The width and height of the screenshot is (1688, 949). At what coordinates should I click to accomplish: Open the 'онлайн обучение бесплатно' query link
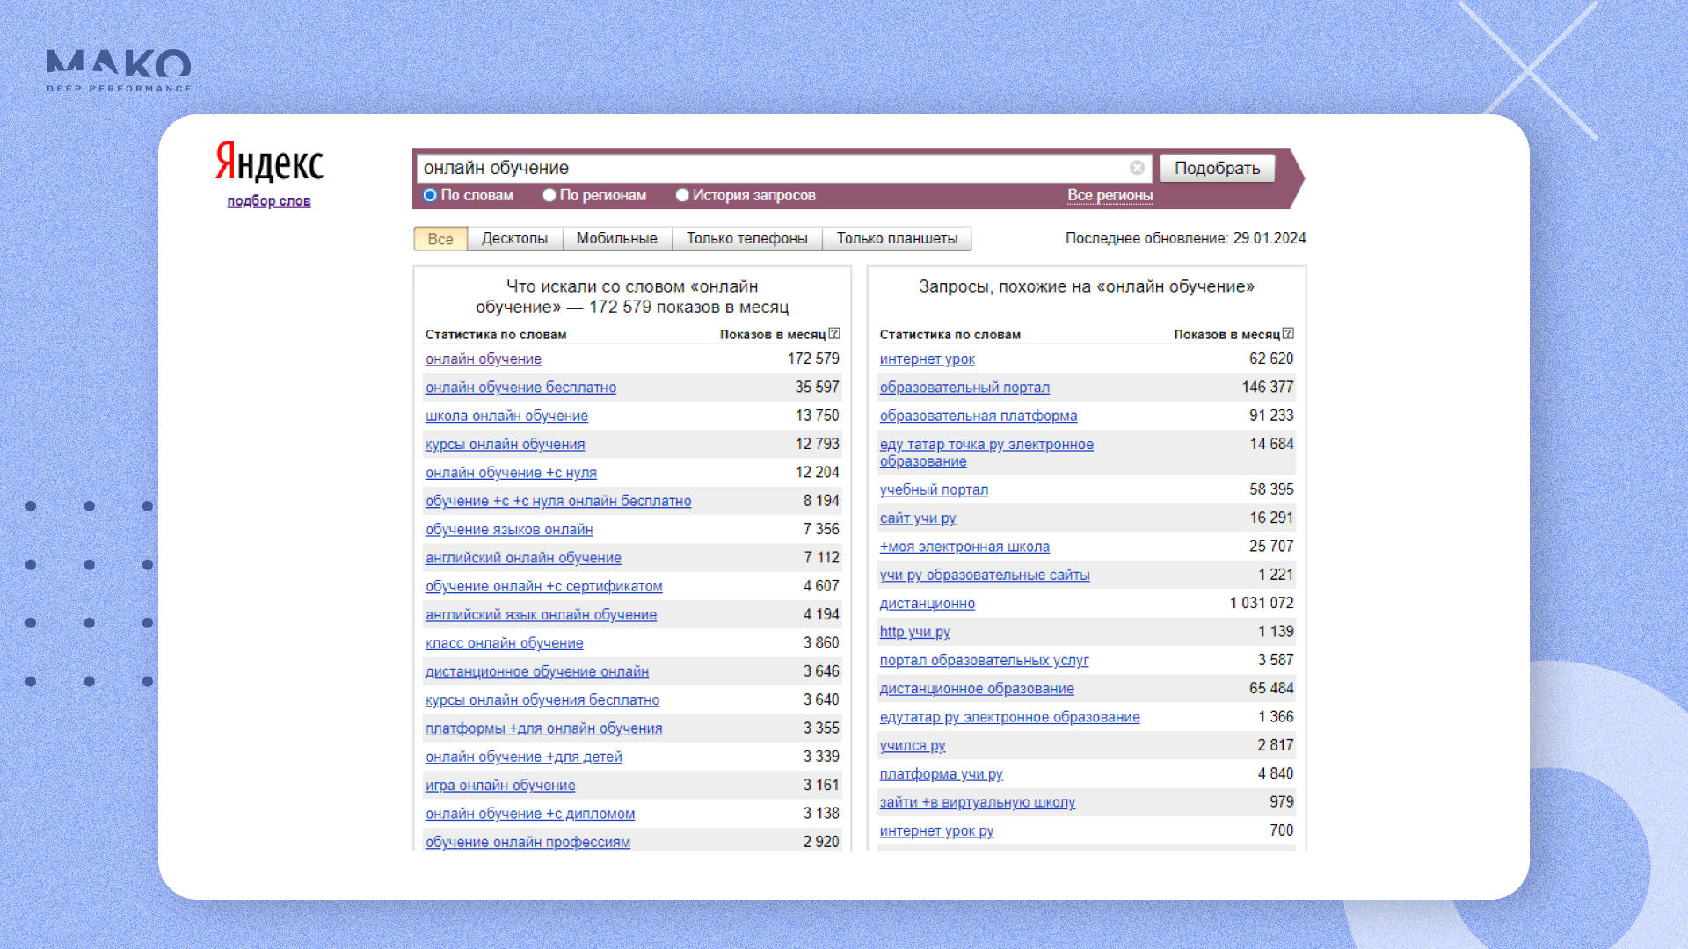pos(520,388)
